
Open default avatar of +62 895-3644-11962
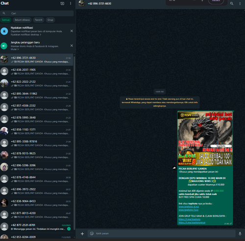coord(4,95)
